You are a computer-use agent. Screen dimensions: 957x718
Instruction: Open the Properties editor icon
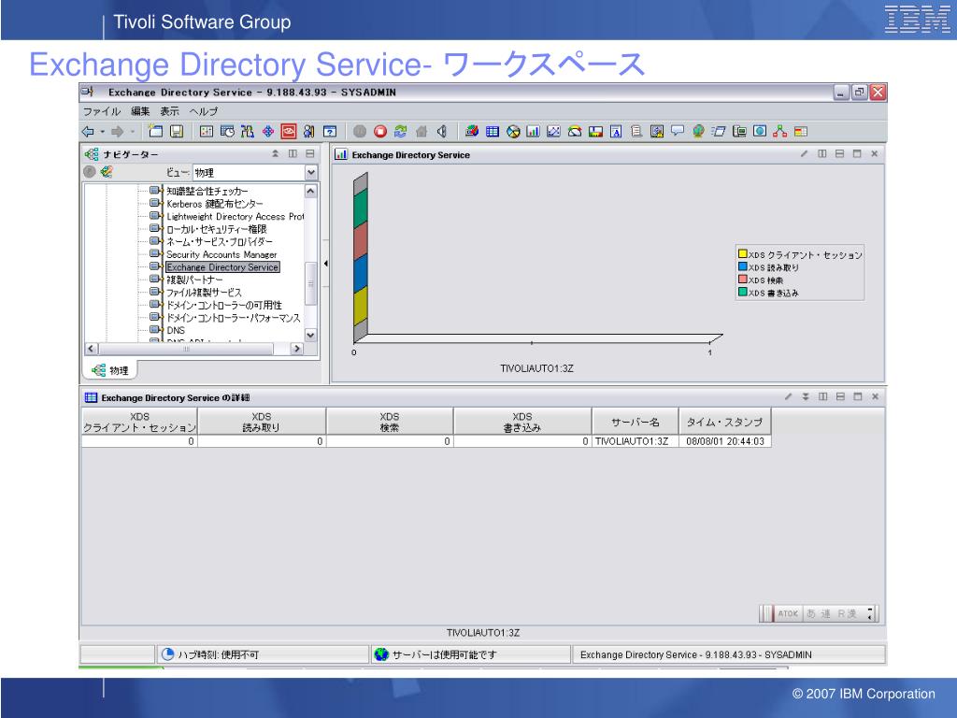pos(207,131)
